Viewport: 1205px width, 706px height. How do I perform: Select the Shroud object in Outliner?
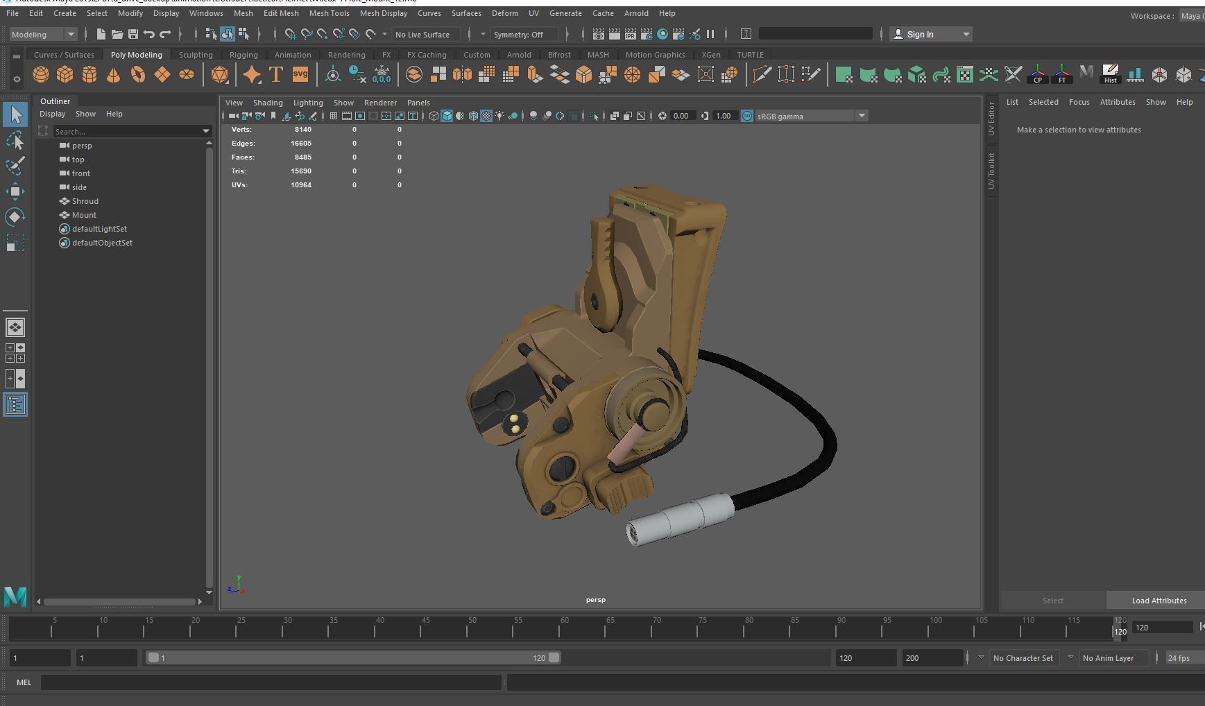click(85, 201)
